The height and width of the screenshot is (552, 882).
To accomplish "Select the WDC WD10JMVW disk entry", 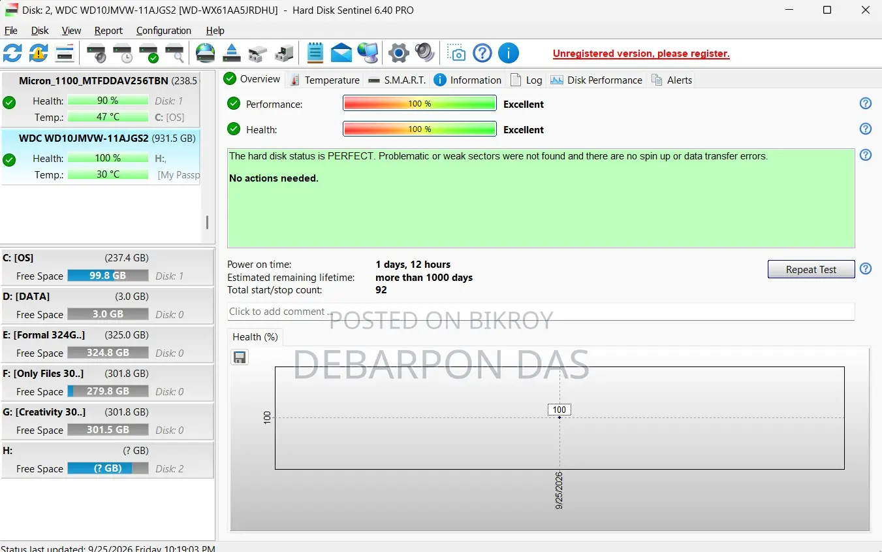I will point(99,157).
